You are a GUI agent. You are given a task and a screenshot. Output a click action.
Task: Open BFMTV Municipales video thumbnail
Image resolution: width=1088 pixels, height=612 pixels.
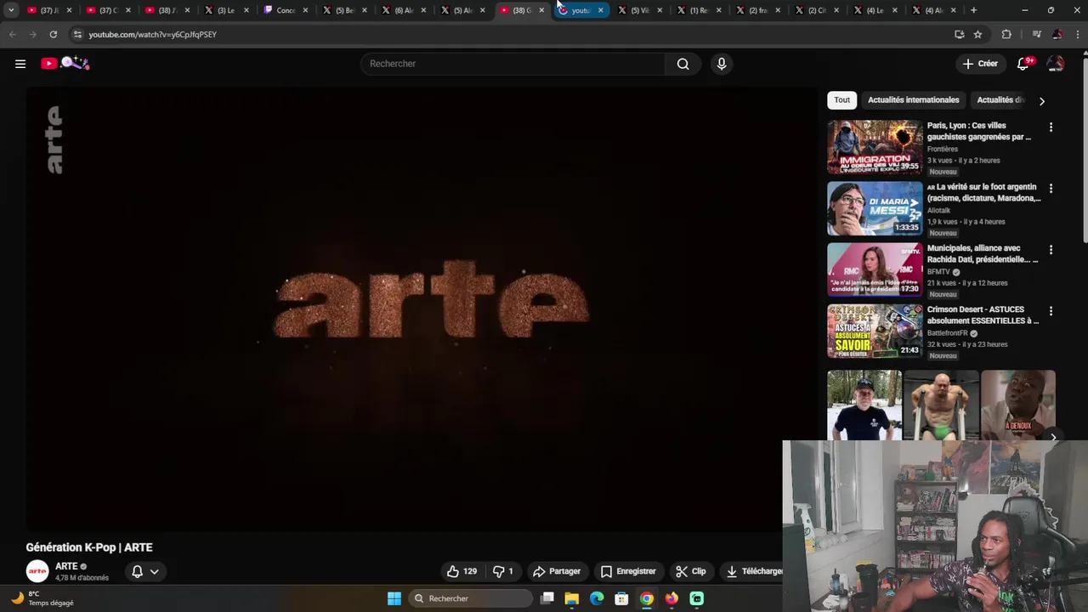tap(875, 269)
